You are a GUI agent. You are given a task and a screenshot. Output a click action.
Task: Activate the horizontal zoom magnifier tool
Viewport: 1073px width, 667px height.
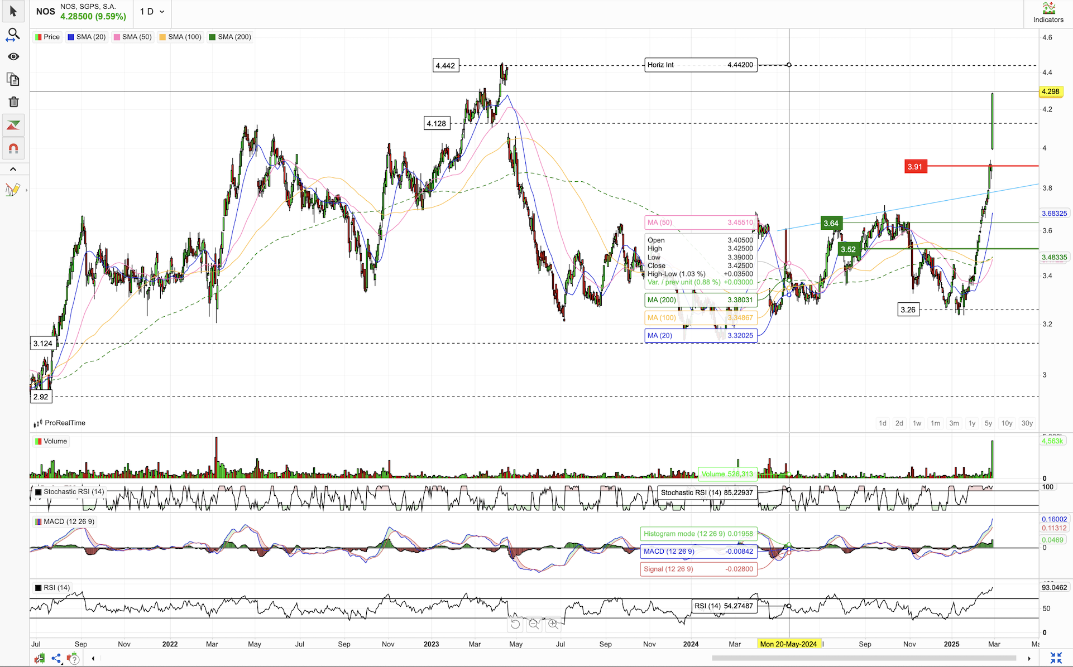(x=13, y=35)
